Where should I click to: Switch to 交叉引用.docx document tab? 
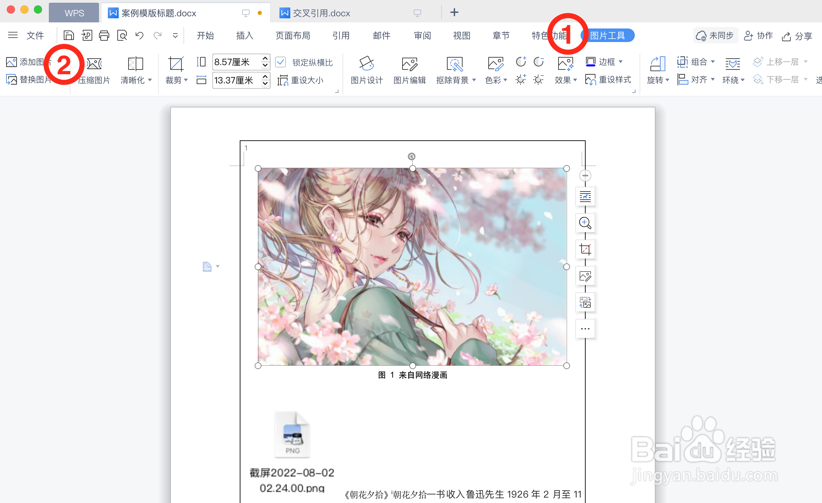321,13
